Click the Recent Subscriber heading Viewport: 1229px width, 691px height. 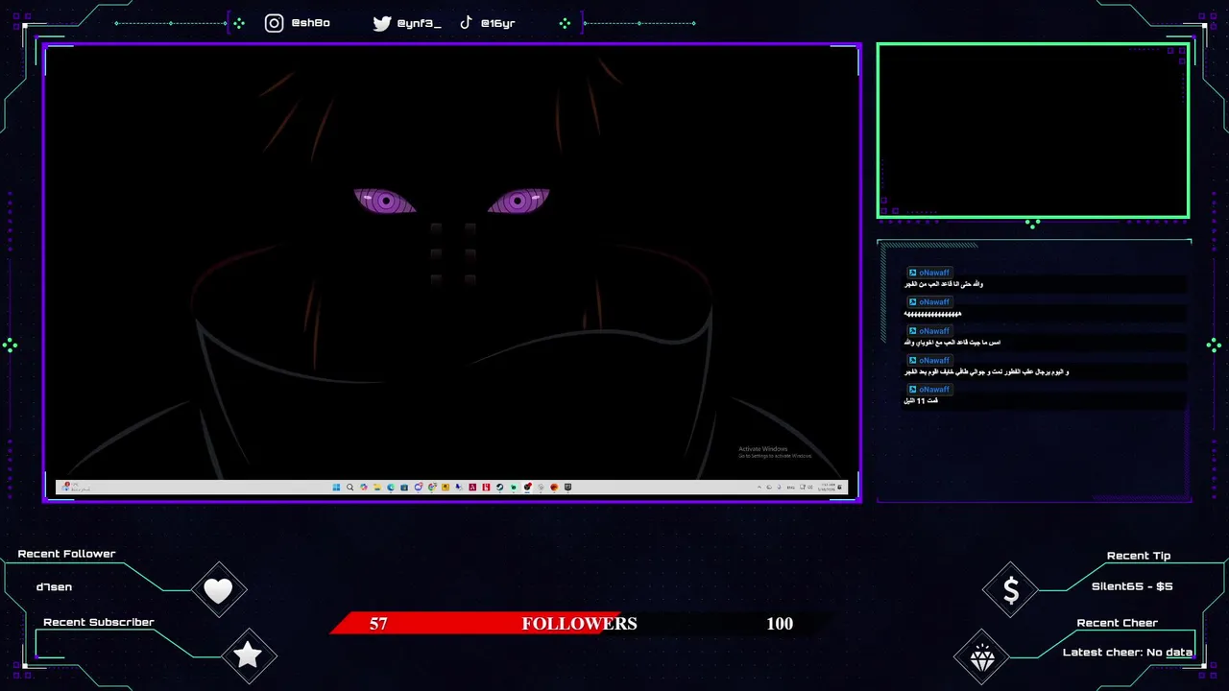point(99,622)
